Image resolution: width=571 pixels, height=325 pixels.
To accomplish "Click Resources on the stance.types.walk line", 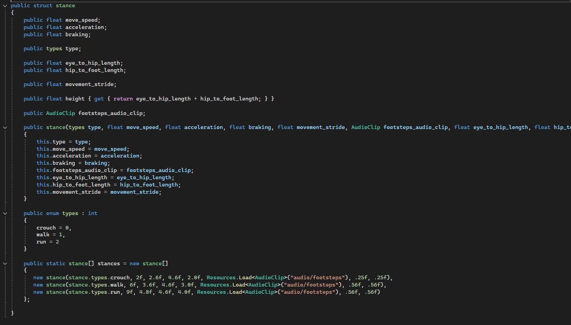I will point(215,285).
